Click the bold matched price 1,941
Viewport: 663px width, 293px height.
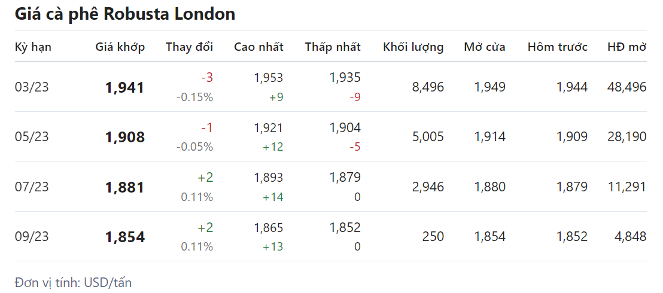pyautogui.click(x=124, y=87)
